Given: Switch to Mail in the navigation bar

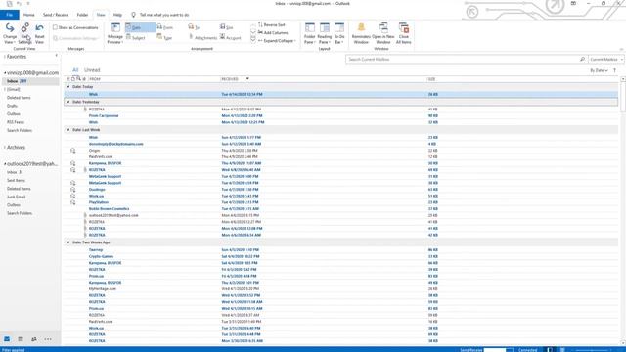Looking at the screenshot, I should 7,339.
